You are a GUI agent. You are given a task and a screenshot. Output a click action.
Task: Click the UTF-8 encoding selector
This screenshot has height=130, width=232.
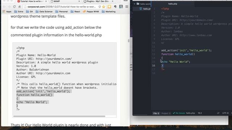pos(225,113)
